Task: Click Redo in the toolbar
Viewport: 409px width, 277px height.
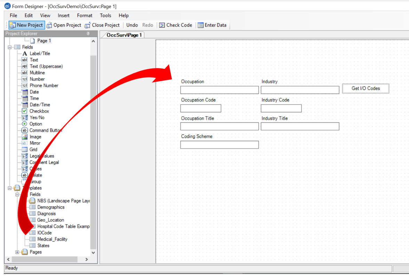Action: click(147, 25)
